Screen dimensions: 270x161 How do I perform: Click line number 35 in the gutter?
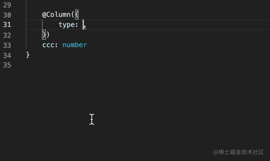(x=7, y=65)
